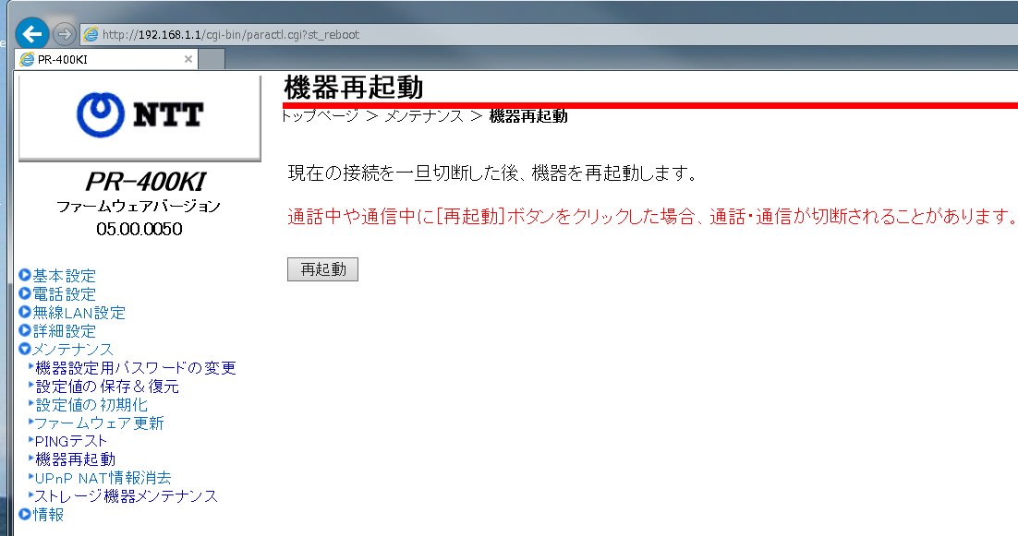Select the PR-400KI browser tab

(107, 60)
